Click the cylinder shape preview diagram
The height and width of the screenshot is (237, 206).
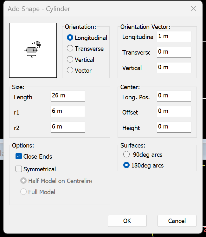[33, 50]
